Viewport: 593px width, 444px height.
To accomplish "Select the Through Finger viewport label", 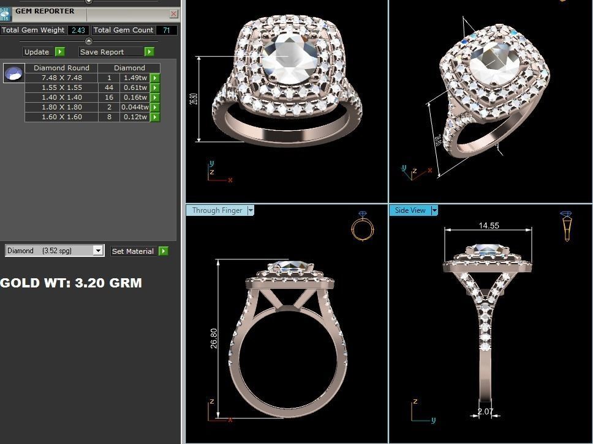I will 217,210.
